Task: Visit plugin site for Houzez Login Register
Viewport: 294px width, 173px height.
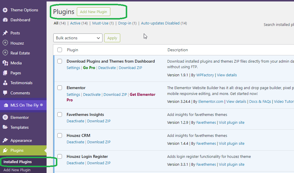Action: click(x=232, y=164)
